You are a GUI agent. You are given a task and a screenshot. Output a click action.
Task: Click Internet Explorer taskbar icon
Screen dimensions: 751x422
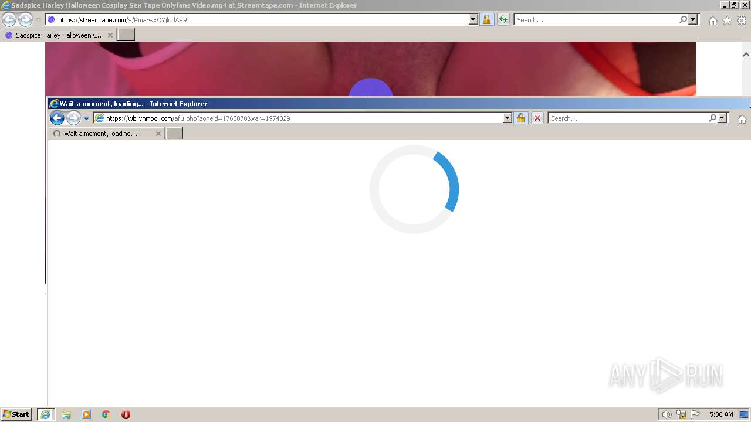click(x=46, y=414)
